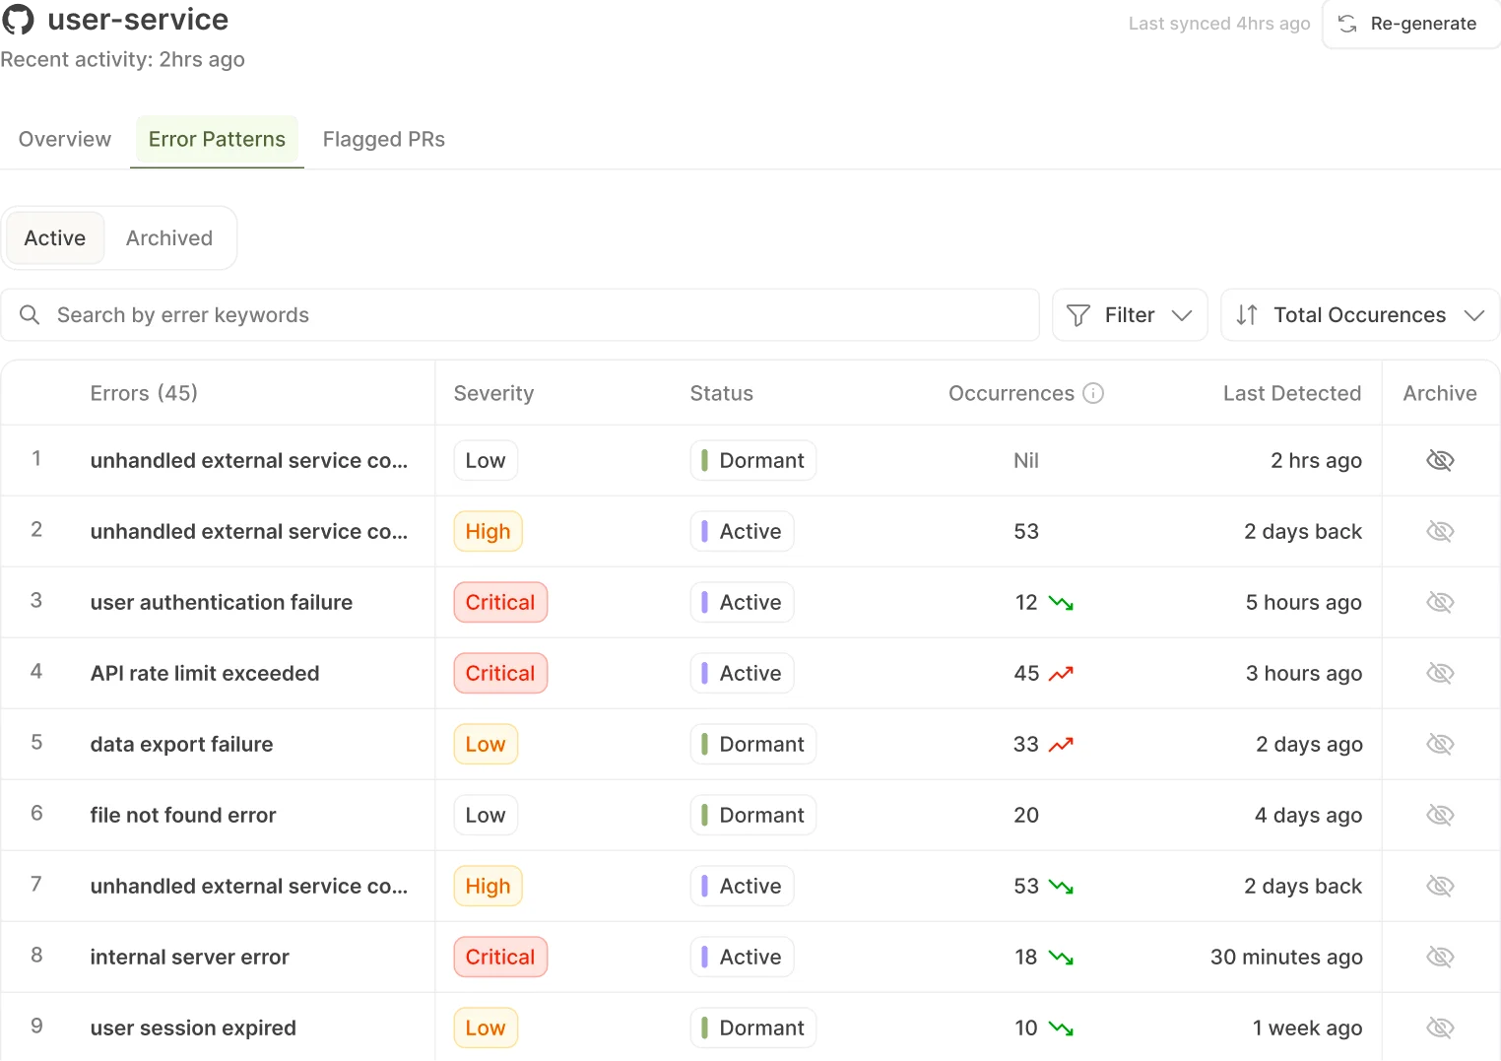
Task: Open the API rate limit exceeded entry
Action: [x=205, y=673]
